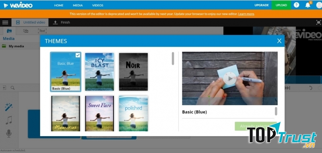Select the Memories theme
This screenshot has width=322, height=153.
pyautogui.click(x=66, y=114)
